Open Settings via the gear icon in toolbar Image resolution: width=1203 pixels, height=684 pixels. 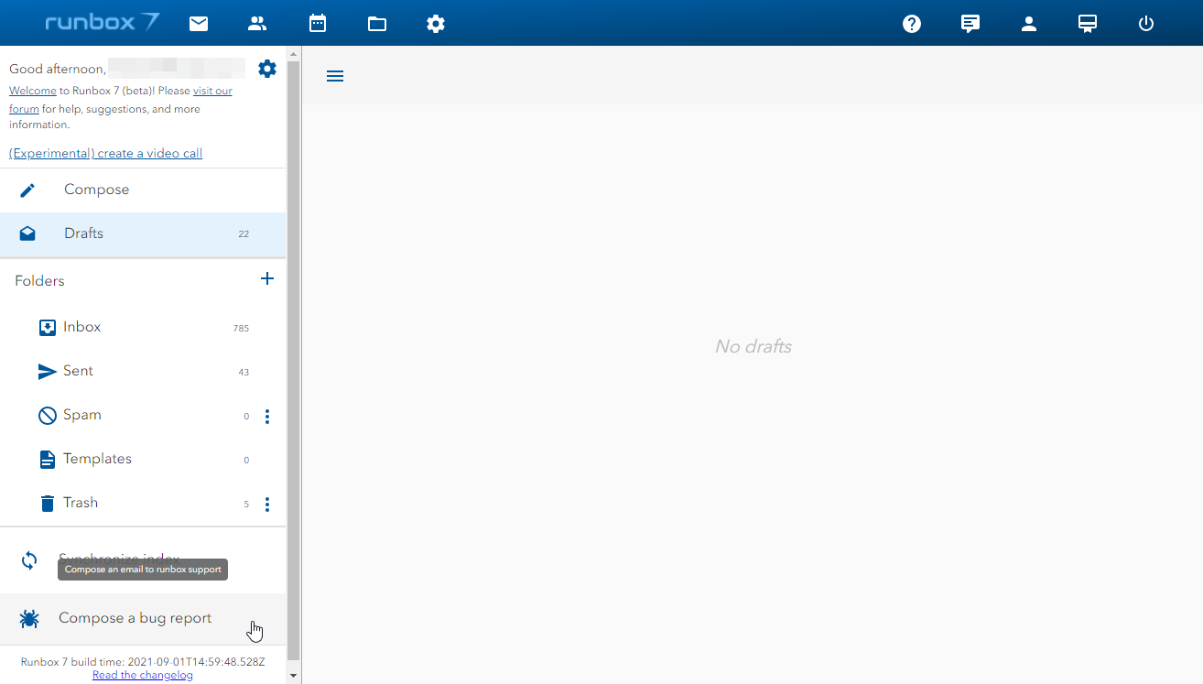(436, 23)
